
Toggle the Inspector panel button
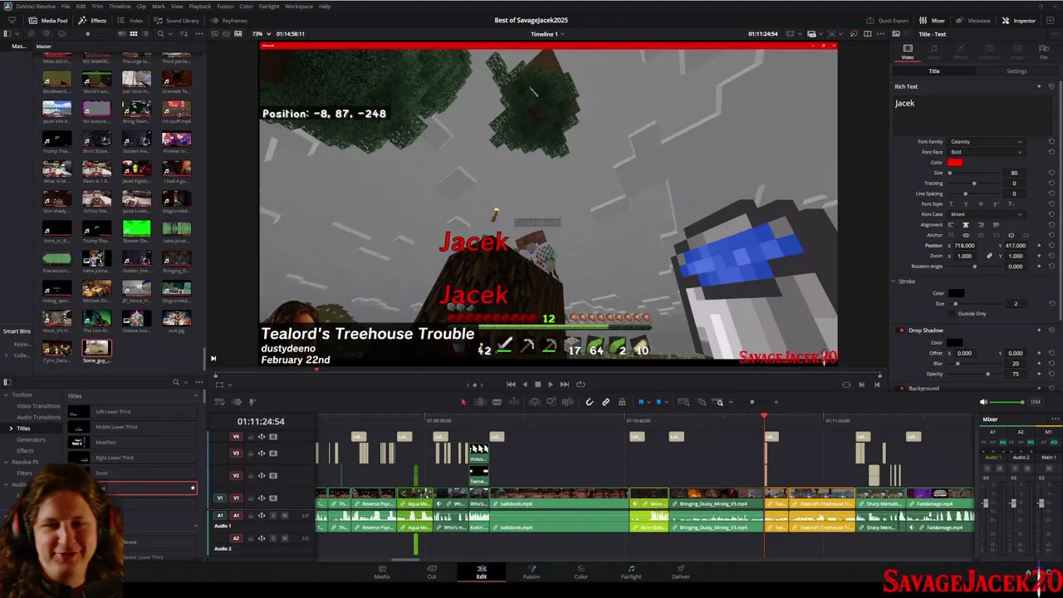(1019, 20)
